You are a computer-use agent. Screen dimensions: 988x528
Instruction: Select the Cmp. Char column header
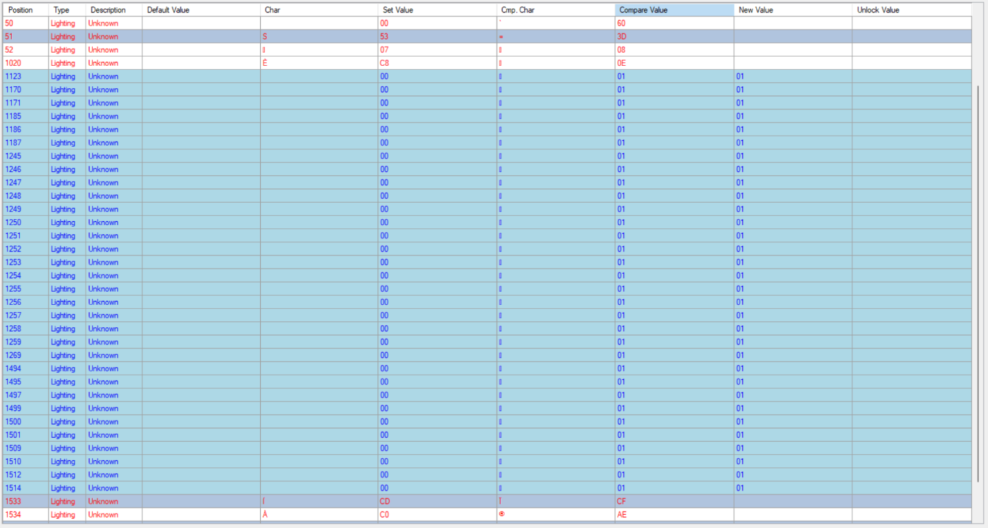click(556, 10)
